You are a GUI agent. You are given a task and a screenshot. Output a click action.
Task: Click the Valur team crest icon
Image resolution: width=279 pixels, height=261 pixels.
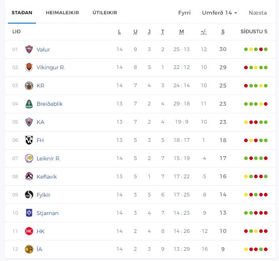tap(29, 50)
